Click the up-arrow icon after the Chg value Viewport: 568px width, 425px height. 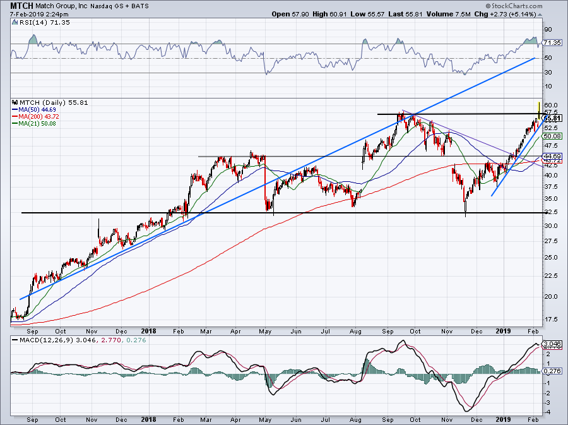(540, 15)
